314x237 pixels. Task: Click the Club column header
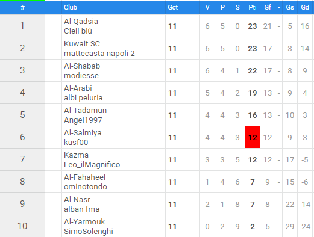pyautogui.click(x=71, y=7)
